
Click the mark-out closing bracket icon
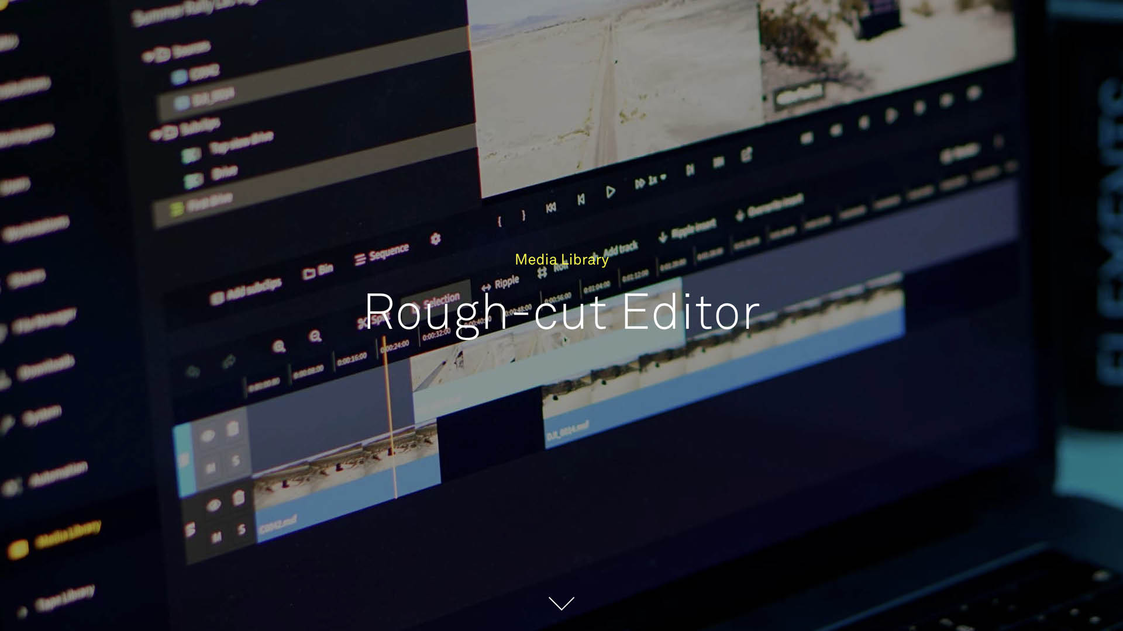coord(523,215)
